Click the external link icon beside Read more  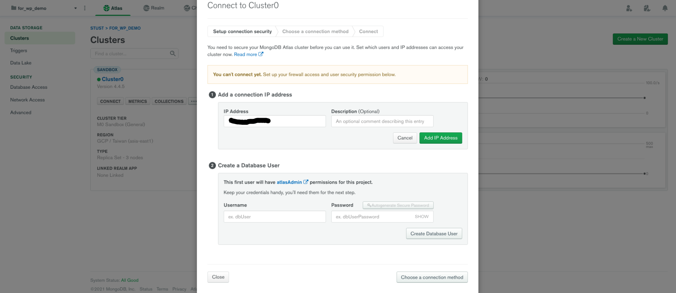click(261, 54)
